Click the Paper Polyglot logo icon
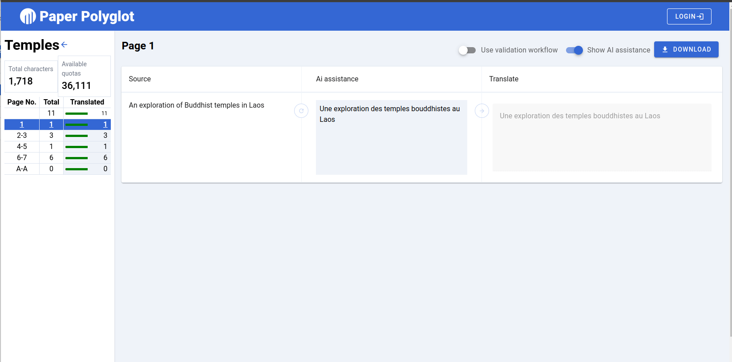The image size is (732, 362). click(x=28, y=16)
